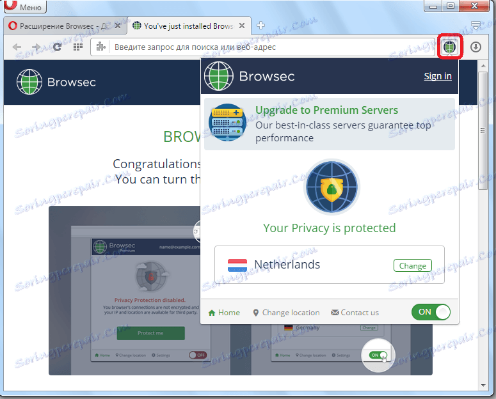
Task: Maximize the Opera window
Action: coord(451,6)
